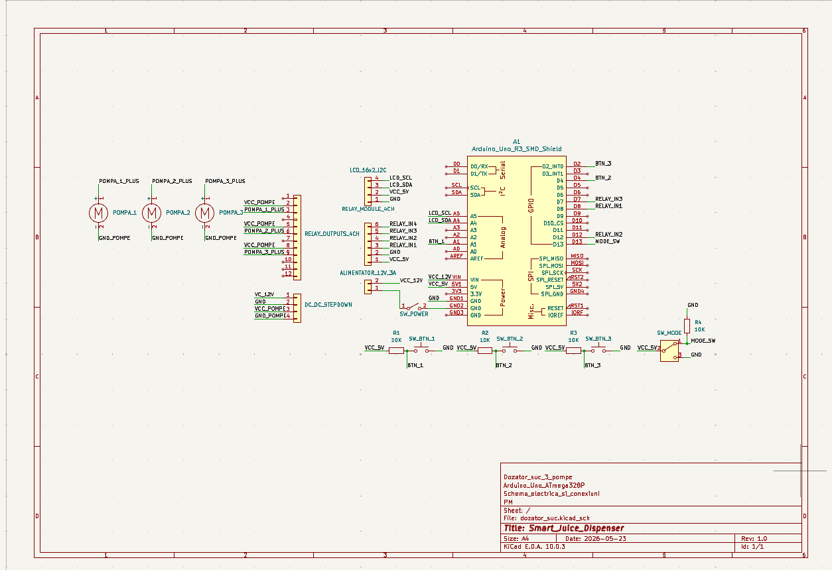Click the D0/RX pin name
This screenshot has width=832, height=570.
(479, 166)
